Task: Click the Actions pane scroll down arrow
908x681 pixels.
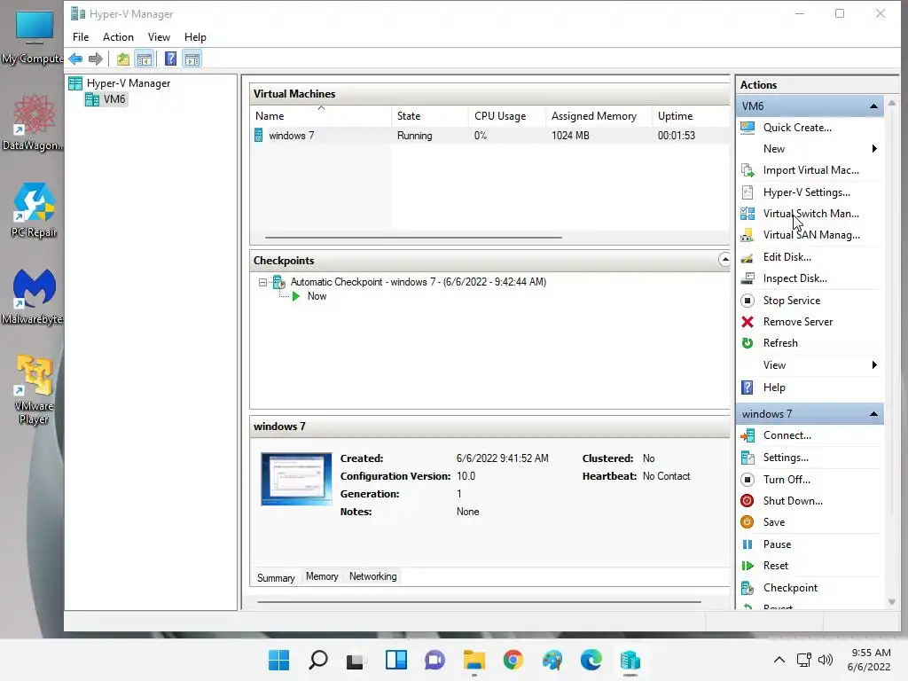Action: [x=892, y=602]
